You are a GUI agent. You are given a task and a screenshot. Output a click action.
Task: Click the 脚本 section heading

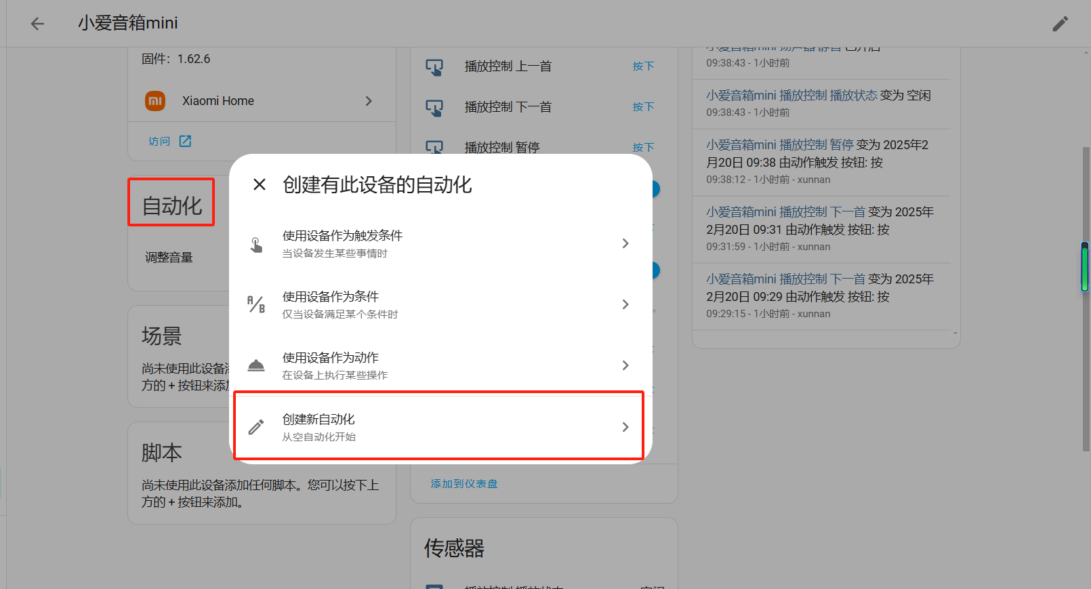pos(161,453)
